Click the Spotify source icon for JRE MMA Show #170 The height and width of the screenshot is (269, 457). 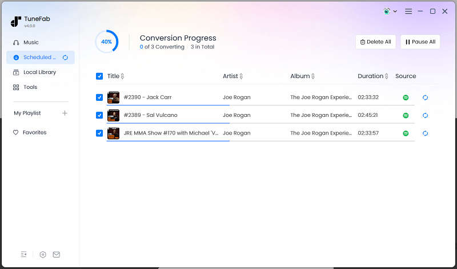coord(406,133)
